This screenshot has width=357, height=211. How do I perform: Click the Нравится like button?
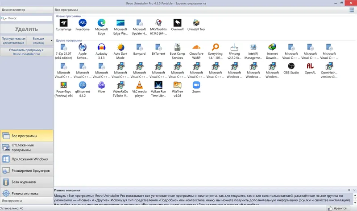tap(337, 208)
